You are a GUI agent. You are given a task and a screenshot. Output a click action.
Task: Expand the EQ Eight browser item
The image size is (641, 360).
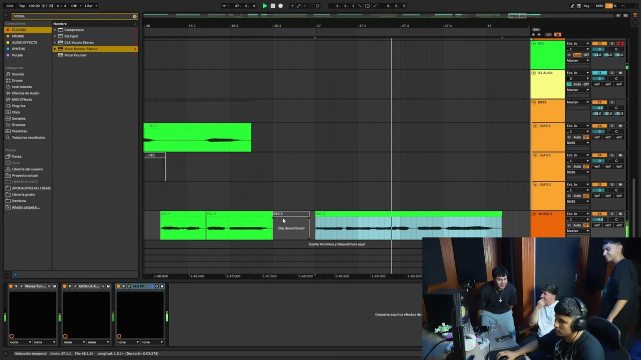point(55,36)
